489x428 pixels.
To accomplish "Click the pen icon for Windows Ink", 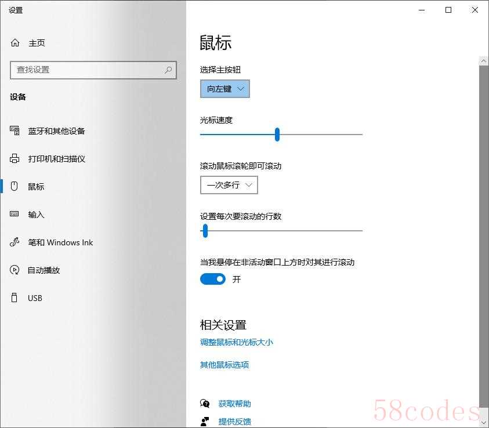I will (x=15, y=242).
